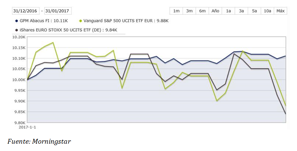Toggle the GPM Abacus FI series label
This screenshot has width=297, height=151.
43,21
